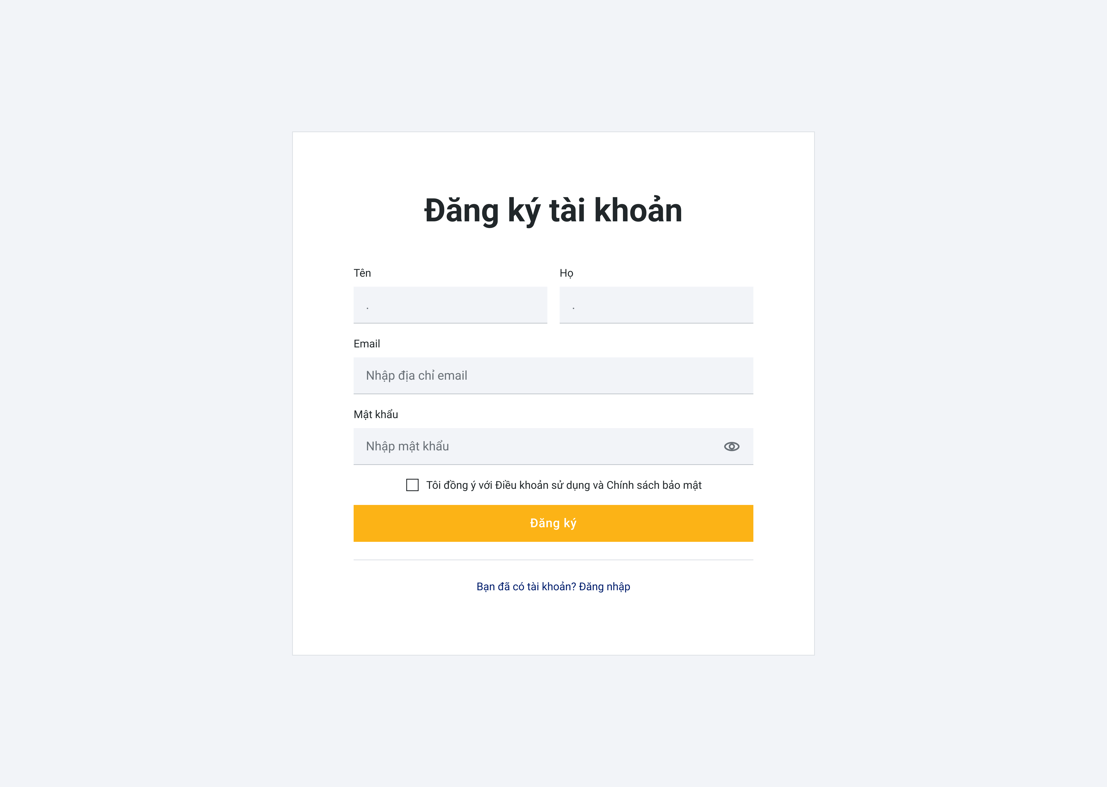Click the Email field label

click(x=366, y=344)
